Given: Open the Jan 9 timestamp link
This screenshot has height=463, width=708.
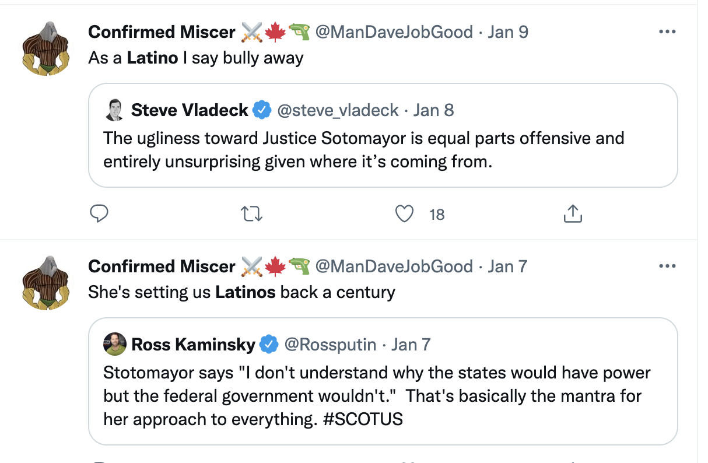Looking at the screenshot, I should [508, 31].
